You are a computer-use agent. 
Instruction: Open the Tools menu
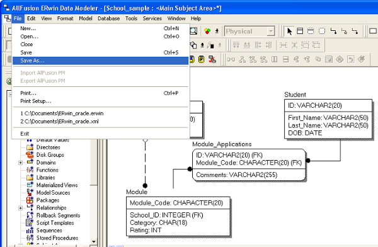[131, 18]
